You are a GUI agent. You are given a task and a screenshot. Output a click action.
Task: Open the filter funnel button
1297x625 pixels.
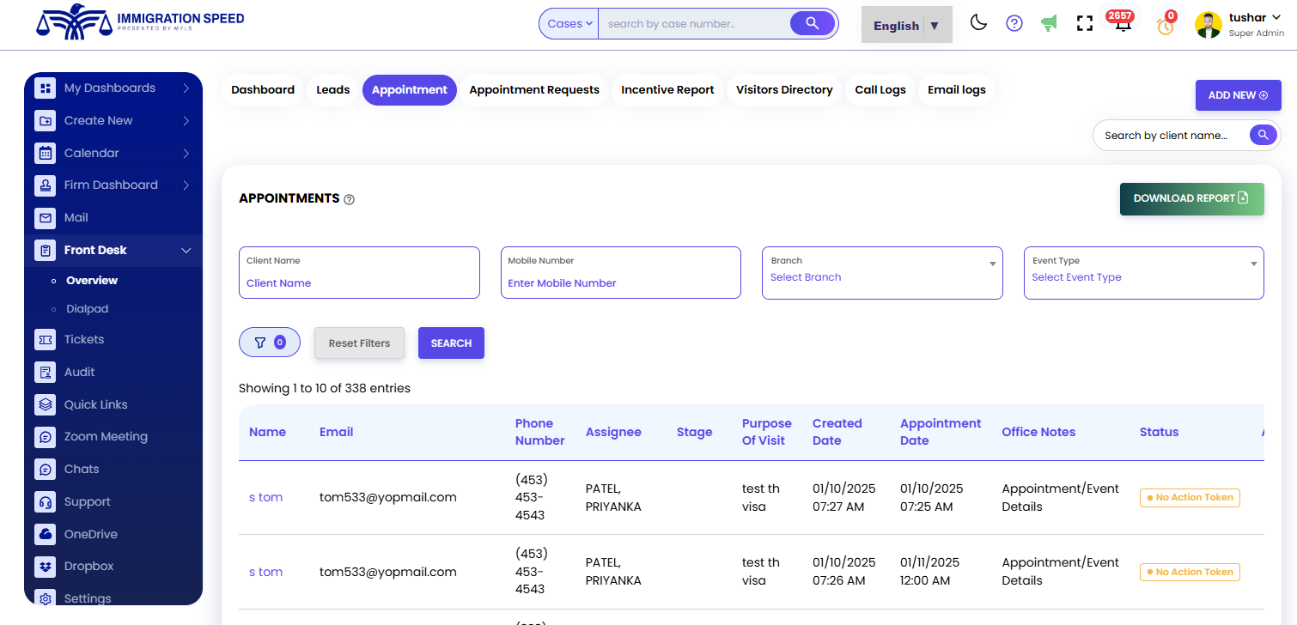(269, 343)
